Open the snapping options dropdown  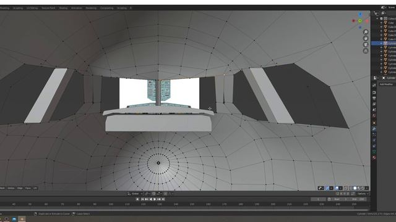tap(159, 194)
